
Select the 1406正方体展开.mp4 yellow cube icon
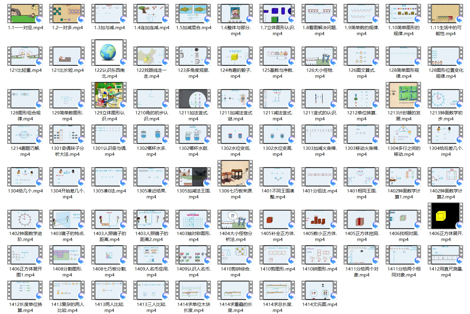445,216
